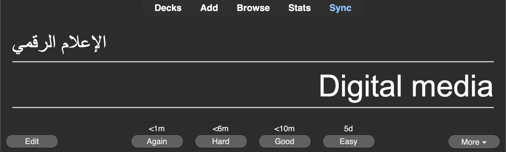Click the <1m interval label

coord(157,129)
